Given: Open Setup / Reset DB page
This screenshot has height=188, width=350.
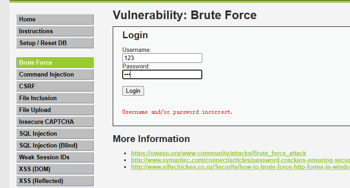Looking at the screenshot, I should (x=55, y=43).
